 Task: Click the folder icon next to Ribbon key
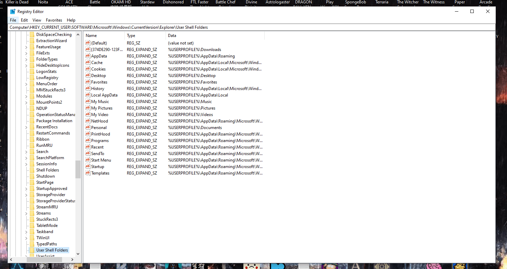pyautogui.click(x=32, y=139)
